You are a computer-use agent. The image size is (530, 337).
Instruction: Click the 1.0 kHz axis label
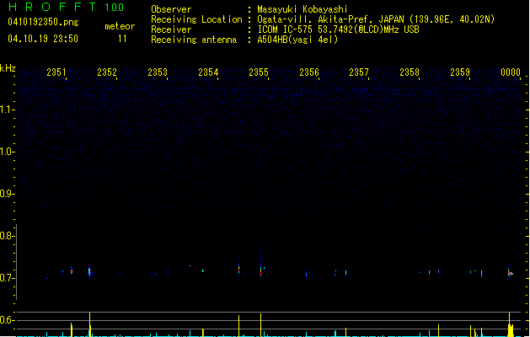7,152
